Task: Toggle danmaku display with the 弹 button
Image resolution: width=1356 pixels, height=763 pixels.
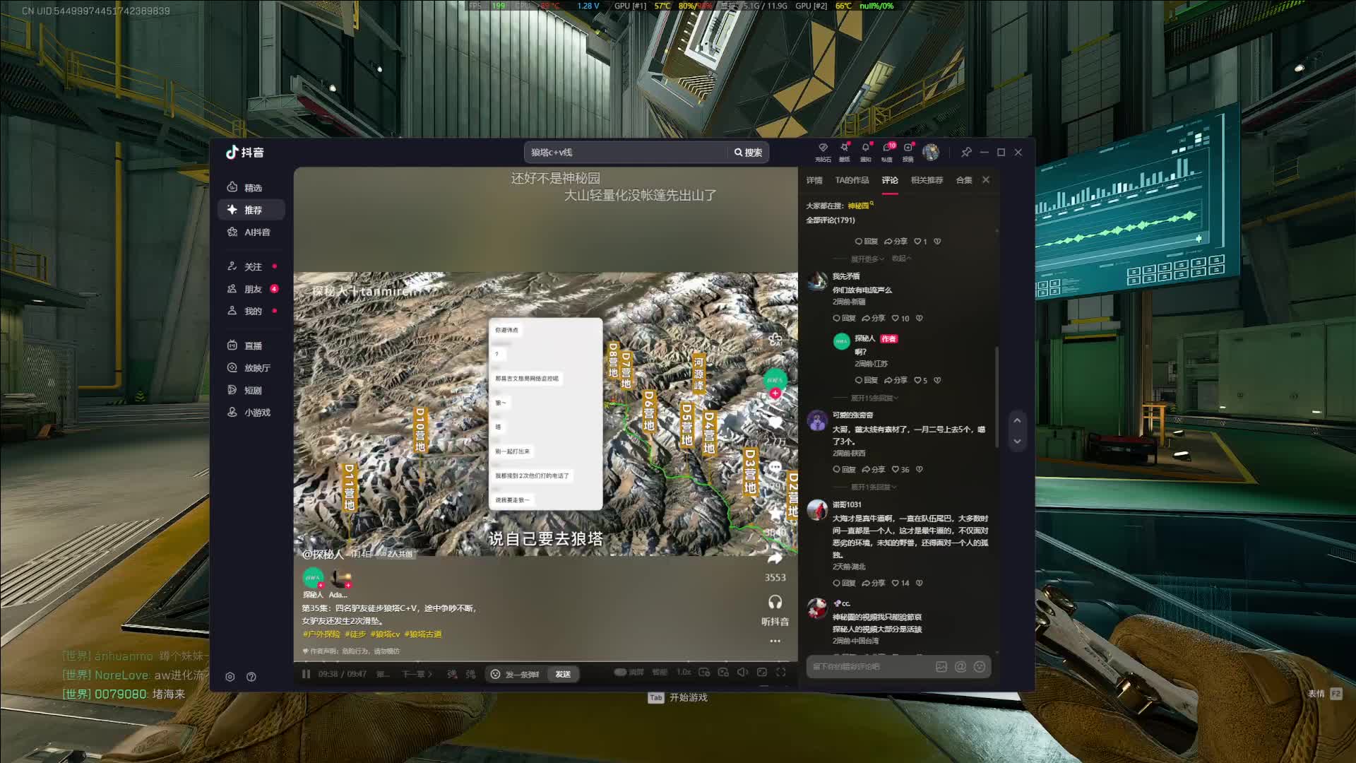Action: (452, 674)
